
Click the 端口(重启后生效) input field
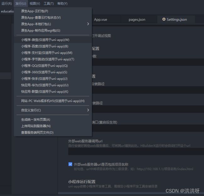click(148, 128)
